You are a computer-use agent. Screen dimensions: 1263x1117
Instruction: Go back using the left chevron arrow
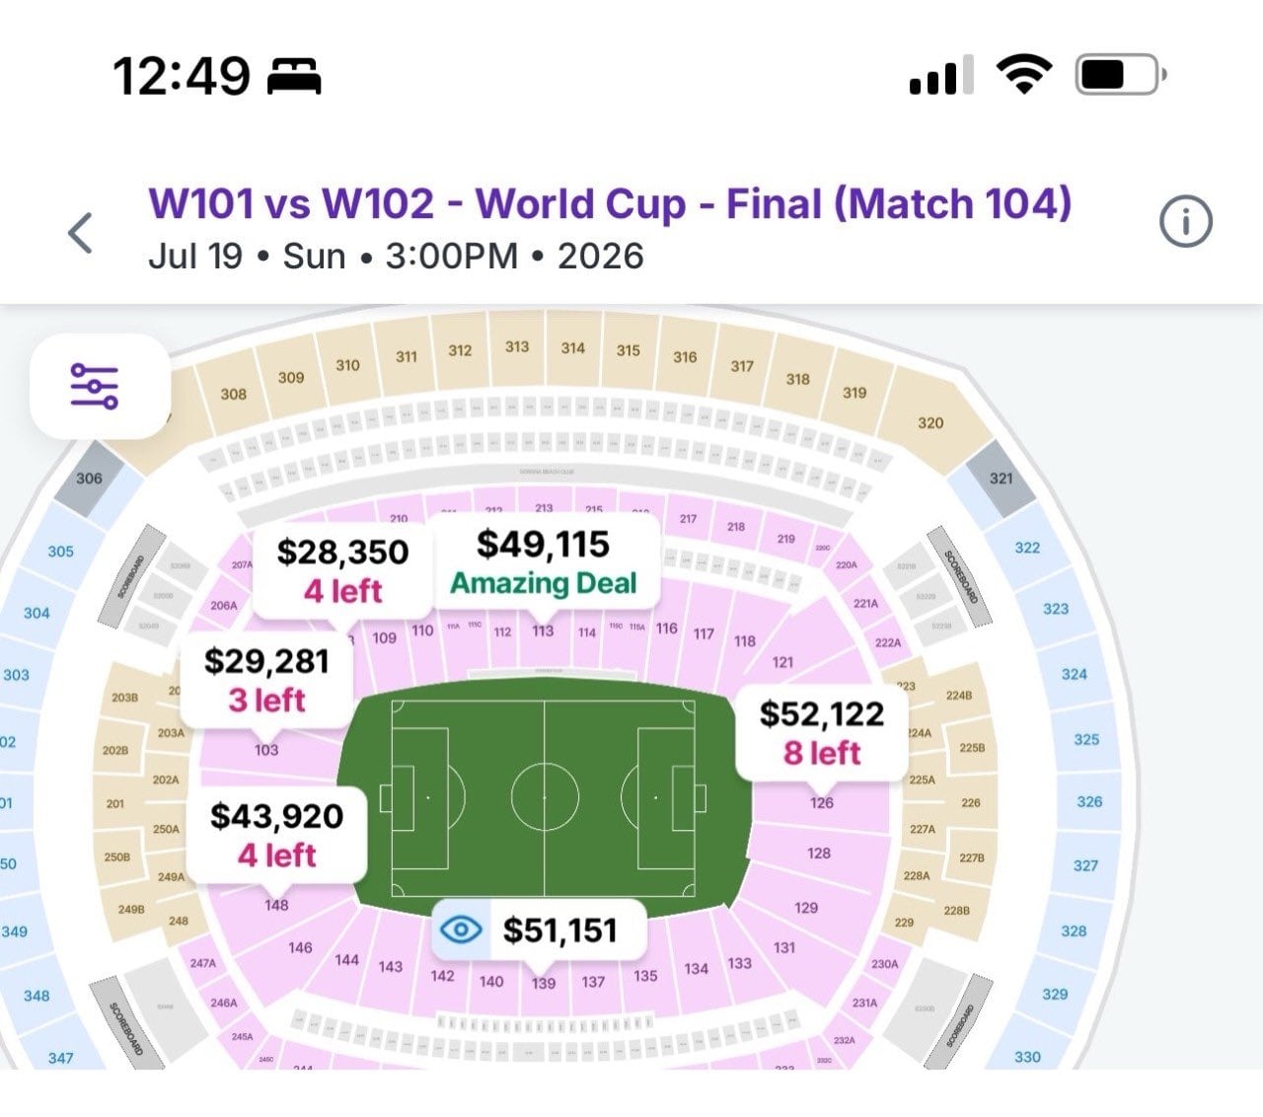(78, 234)
